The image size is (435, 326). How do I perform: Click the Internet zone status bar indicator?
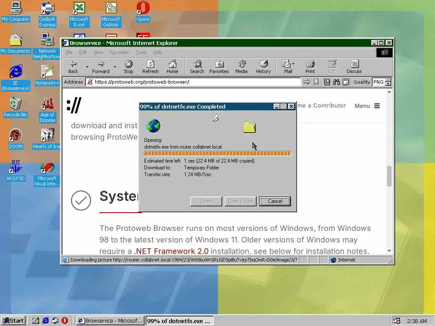(x=343, y=260)
